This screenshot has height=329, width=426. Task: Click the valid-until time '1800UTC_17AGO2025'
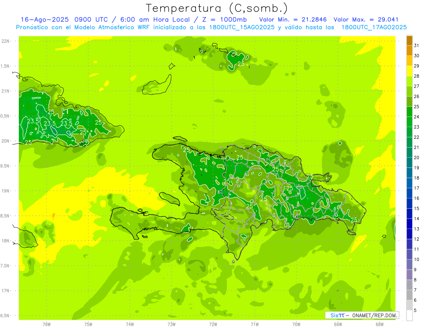[374, 27]
